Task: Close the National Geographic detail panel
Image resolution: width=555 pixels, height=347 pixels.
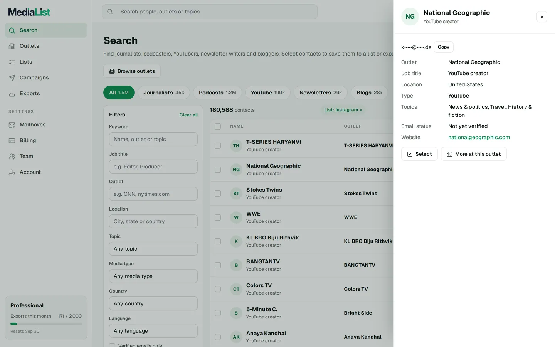Action: coord(542,17)
